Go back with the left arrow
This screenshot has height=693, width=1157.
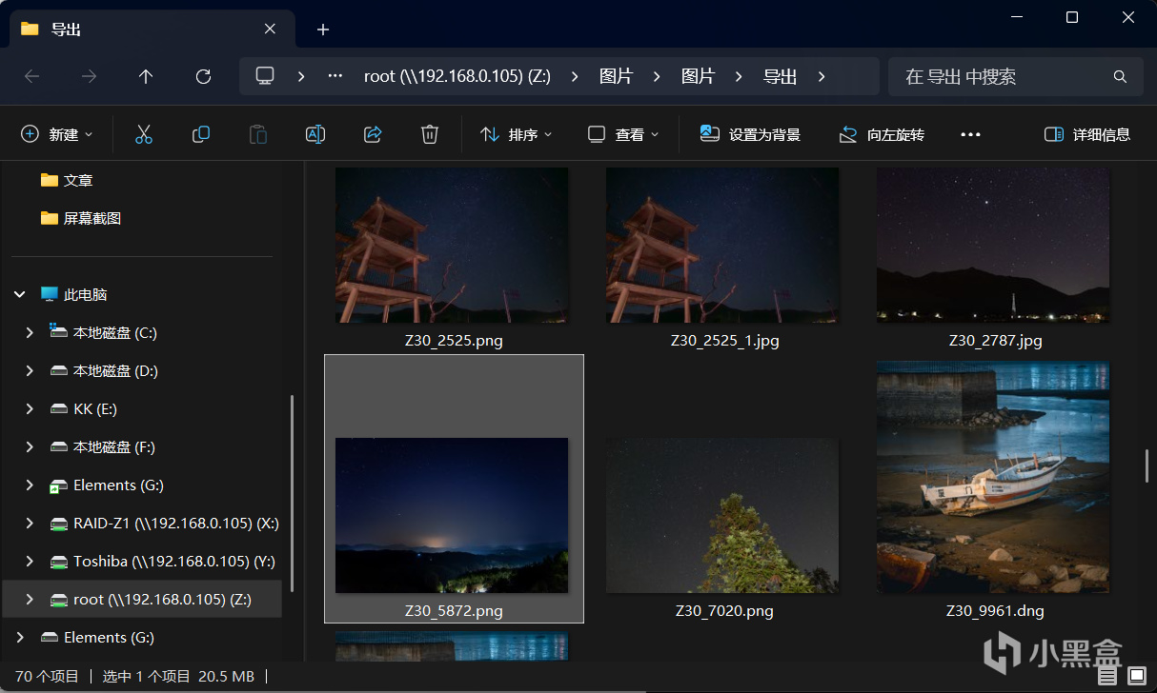click(31, 76)
